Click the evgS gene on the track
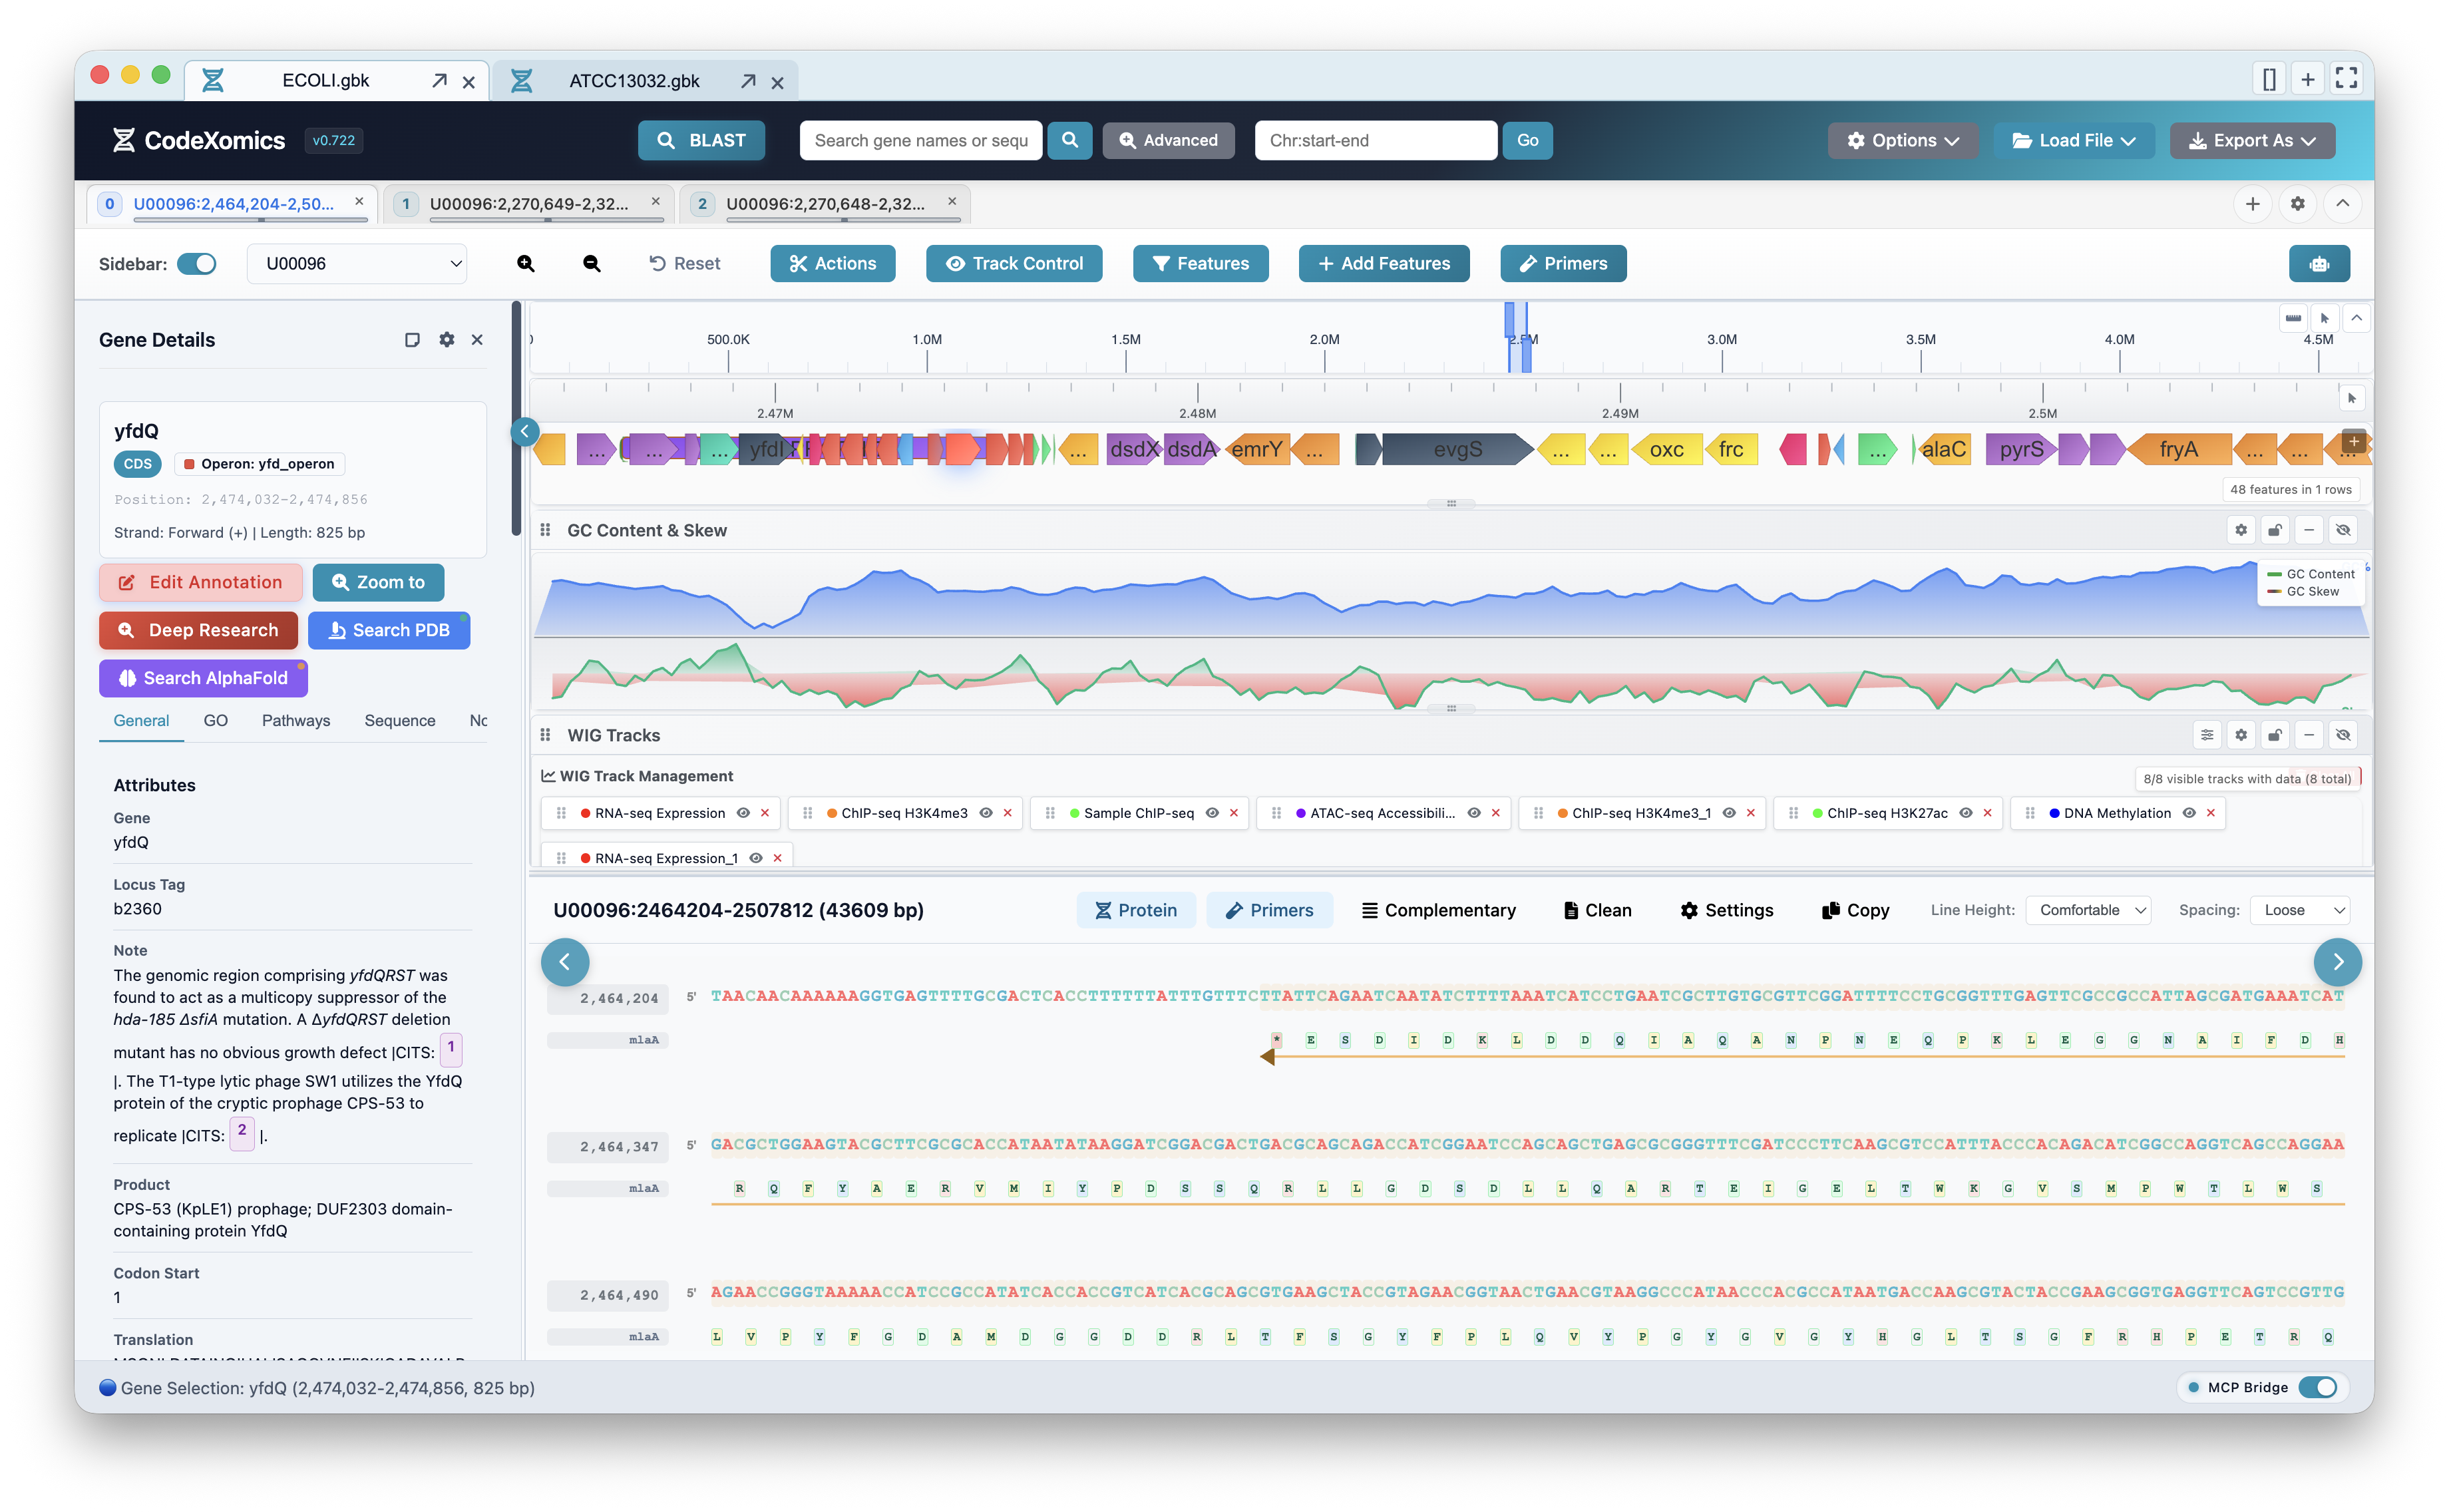 coord(1457,450)
